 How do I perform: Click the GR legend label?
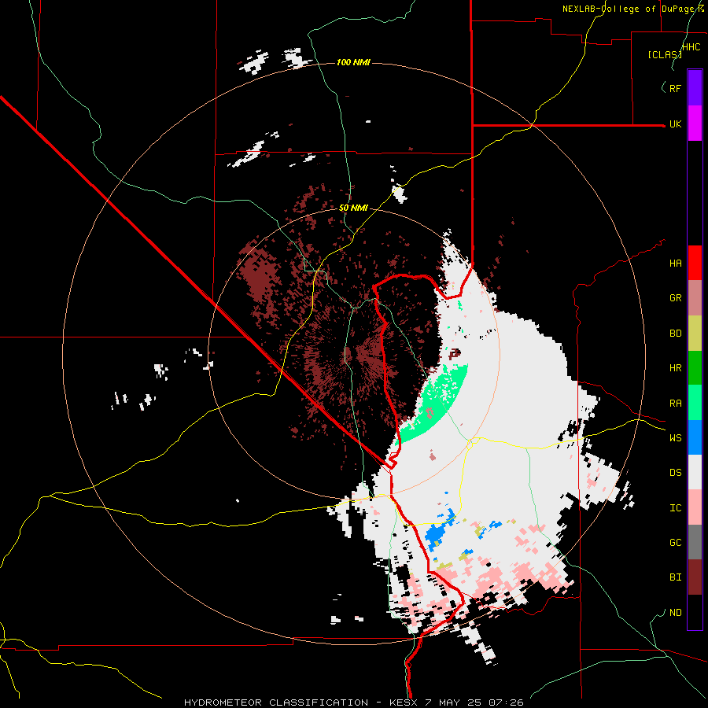(x=676, y=298)
